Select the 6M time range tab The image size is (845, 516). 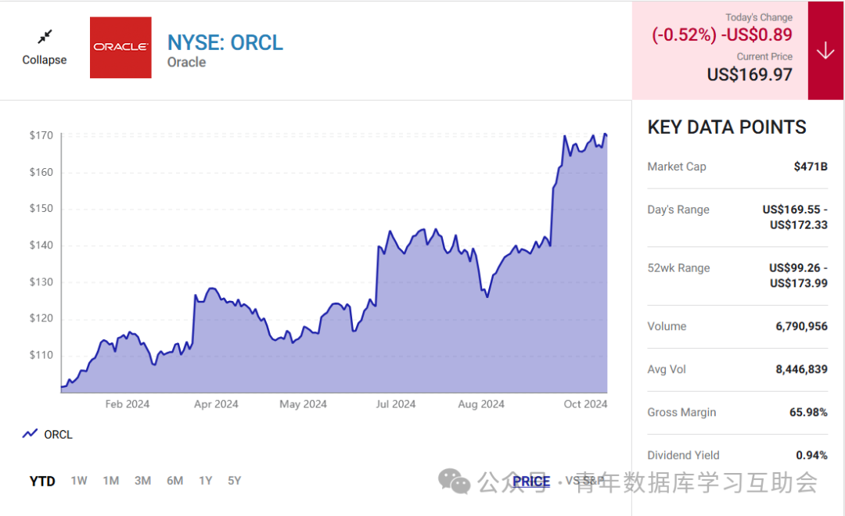point(174,481)
